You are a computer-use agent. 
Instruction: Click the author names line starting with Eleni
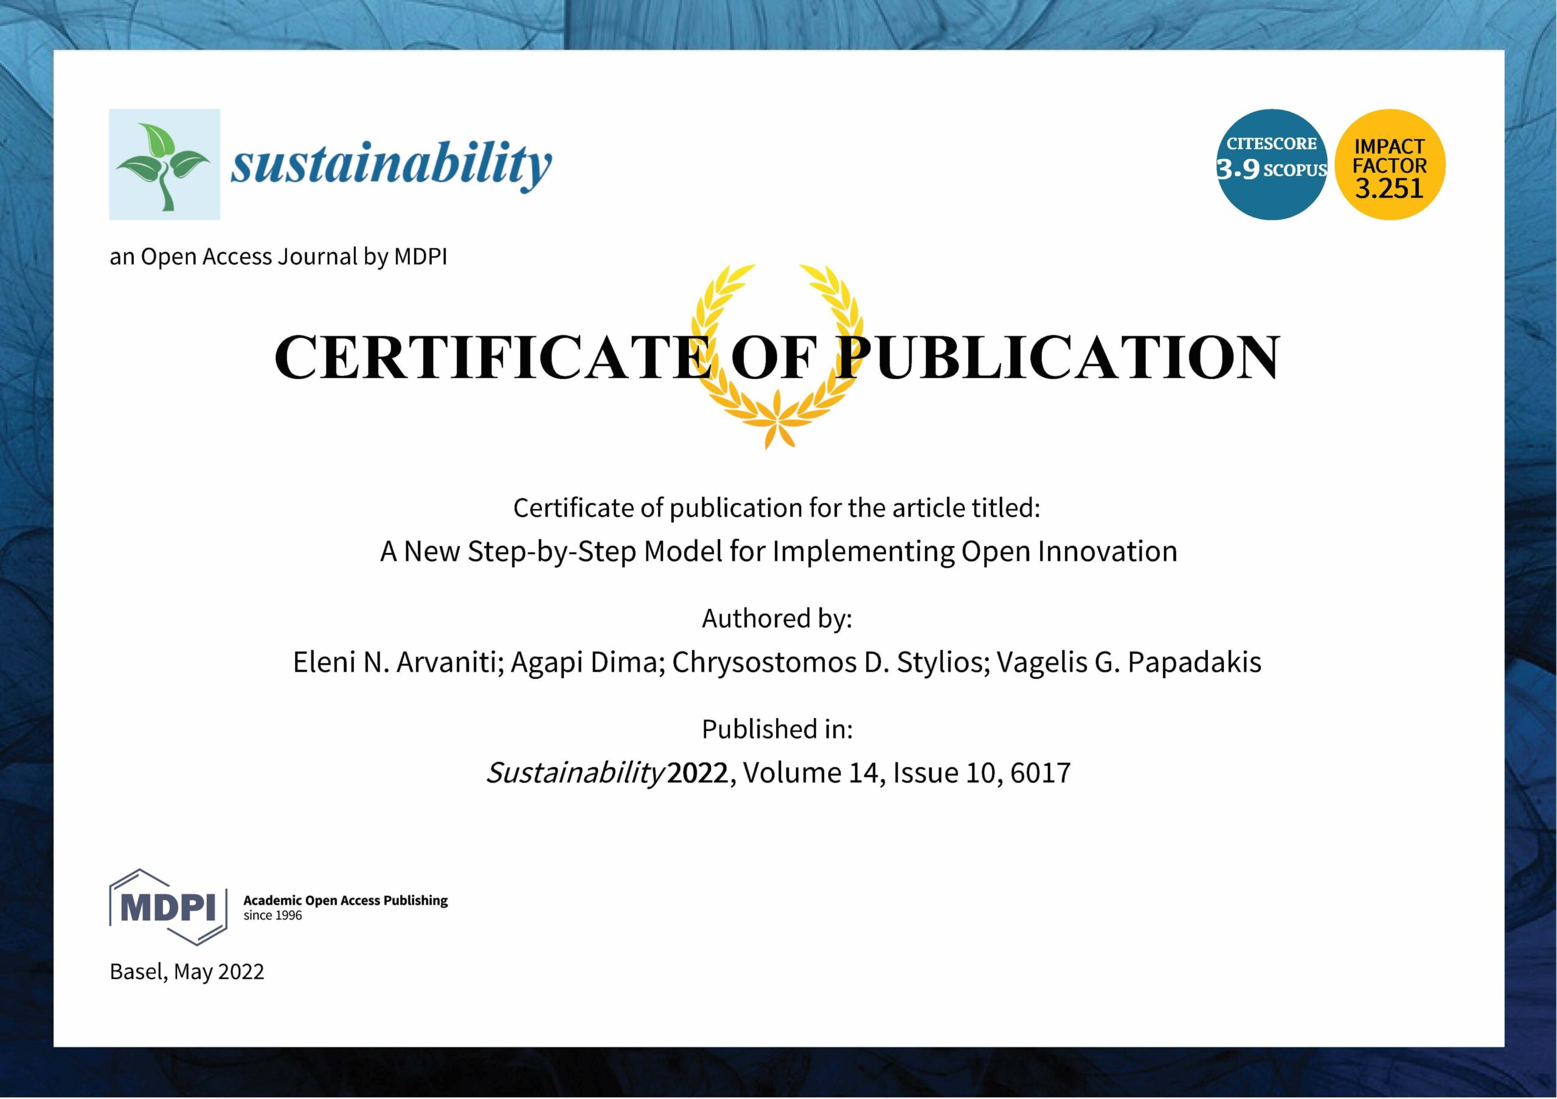pos(777,662)
